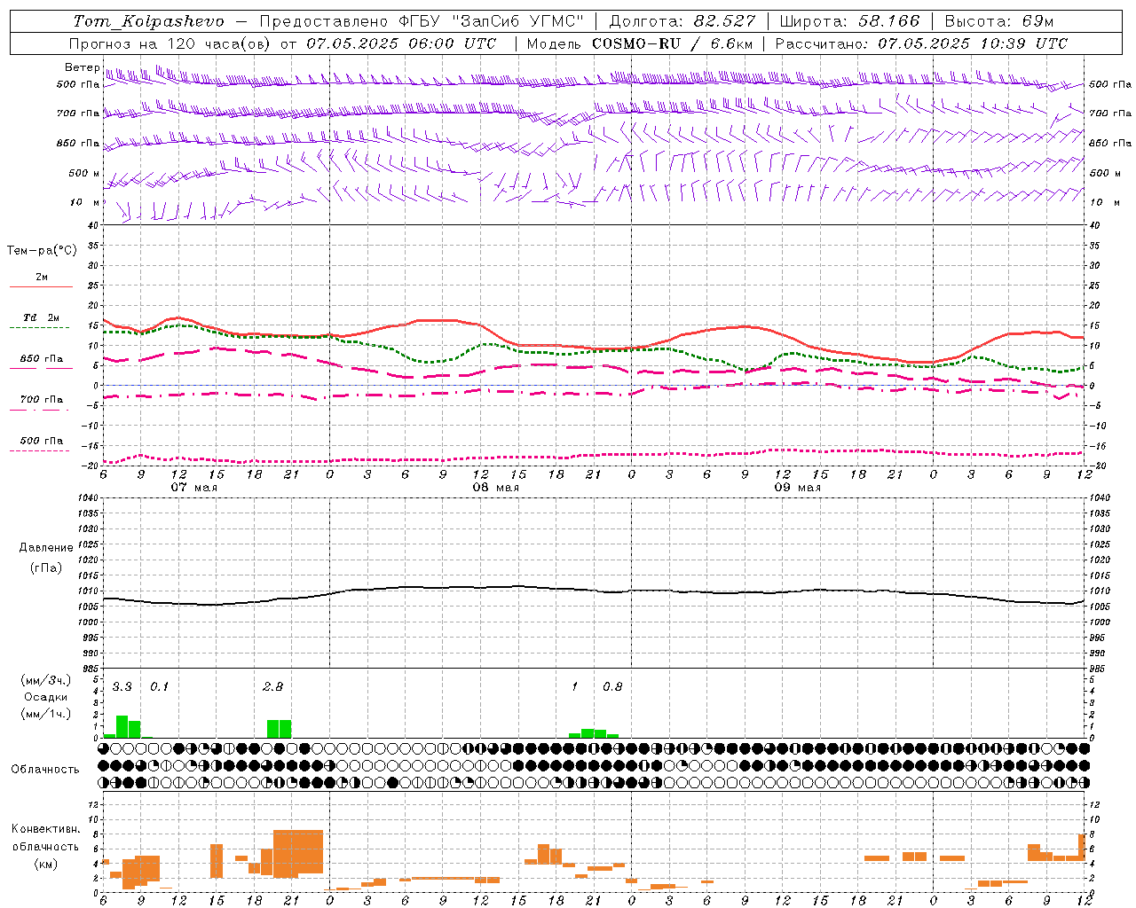This screenshot has width=1136, height=908.
Task: Click the '2м' solid-line temperature legend entry
Action: (x=41, y=278)
